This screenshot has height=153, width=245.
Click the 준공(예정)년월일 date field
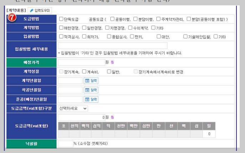(x=70, y=99)
